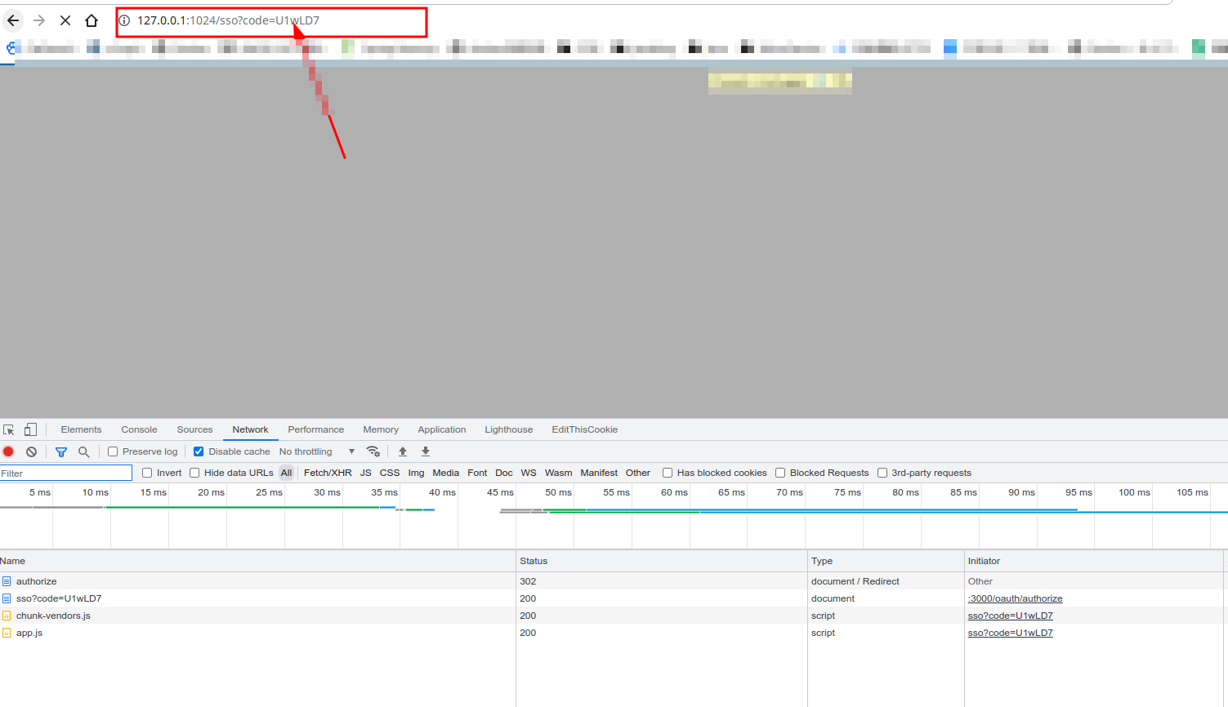
Task: Select the Network tab
Action: pyautogui.click(x=250, y=429)
